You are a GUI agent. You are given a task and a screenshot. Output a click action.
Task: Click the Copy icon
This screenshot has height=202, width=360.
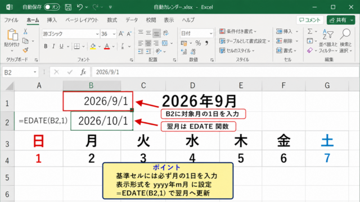pos(25,41)
